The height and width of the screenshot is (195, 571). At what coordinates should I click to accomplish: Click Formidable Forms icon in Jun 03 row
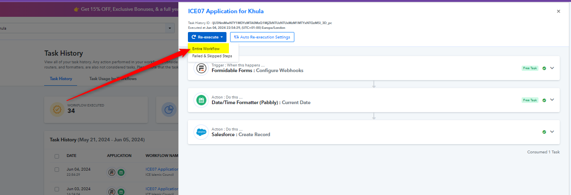112,191
